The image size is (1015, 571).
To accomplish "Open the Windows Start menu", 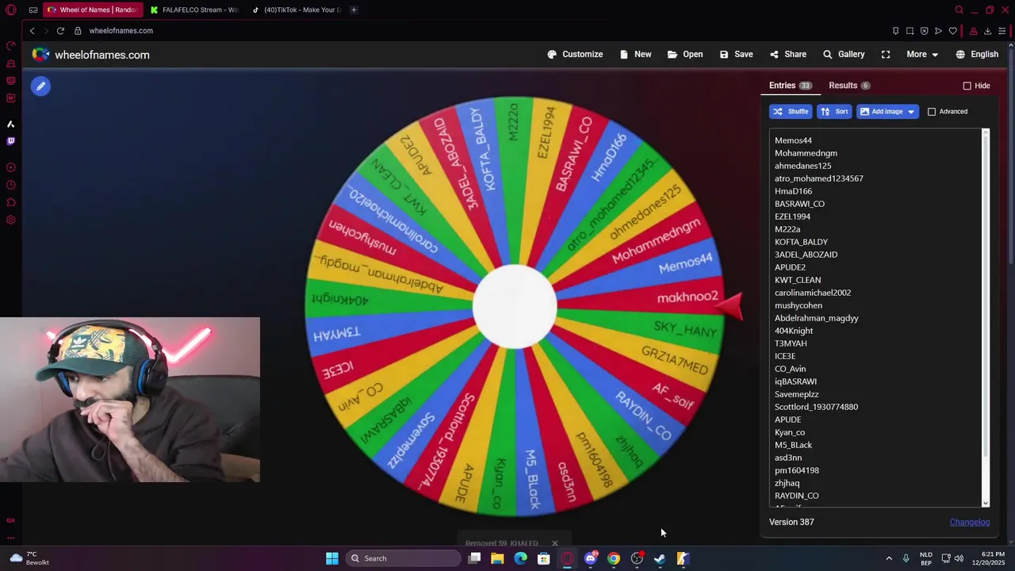I will (332, 558).
